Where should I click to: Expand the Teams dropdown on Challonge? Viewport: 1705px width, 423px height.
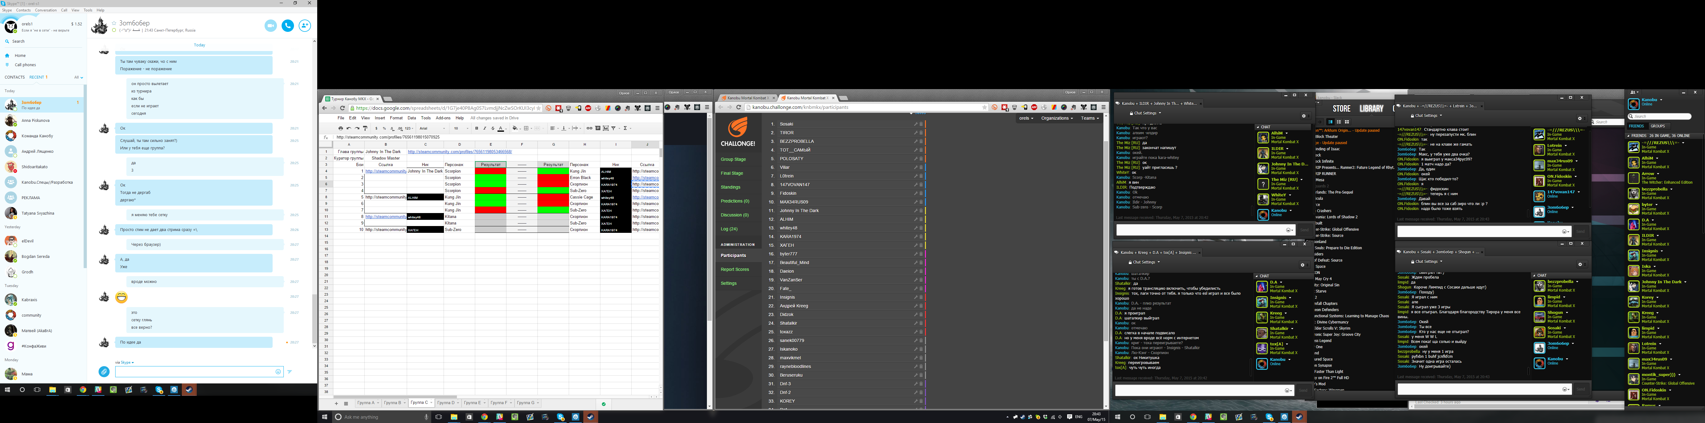(1089, 118)
